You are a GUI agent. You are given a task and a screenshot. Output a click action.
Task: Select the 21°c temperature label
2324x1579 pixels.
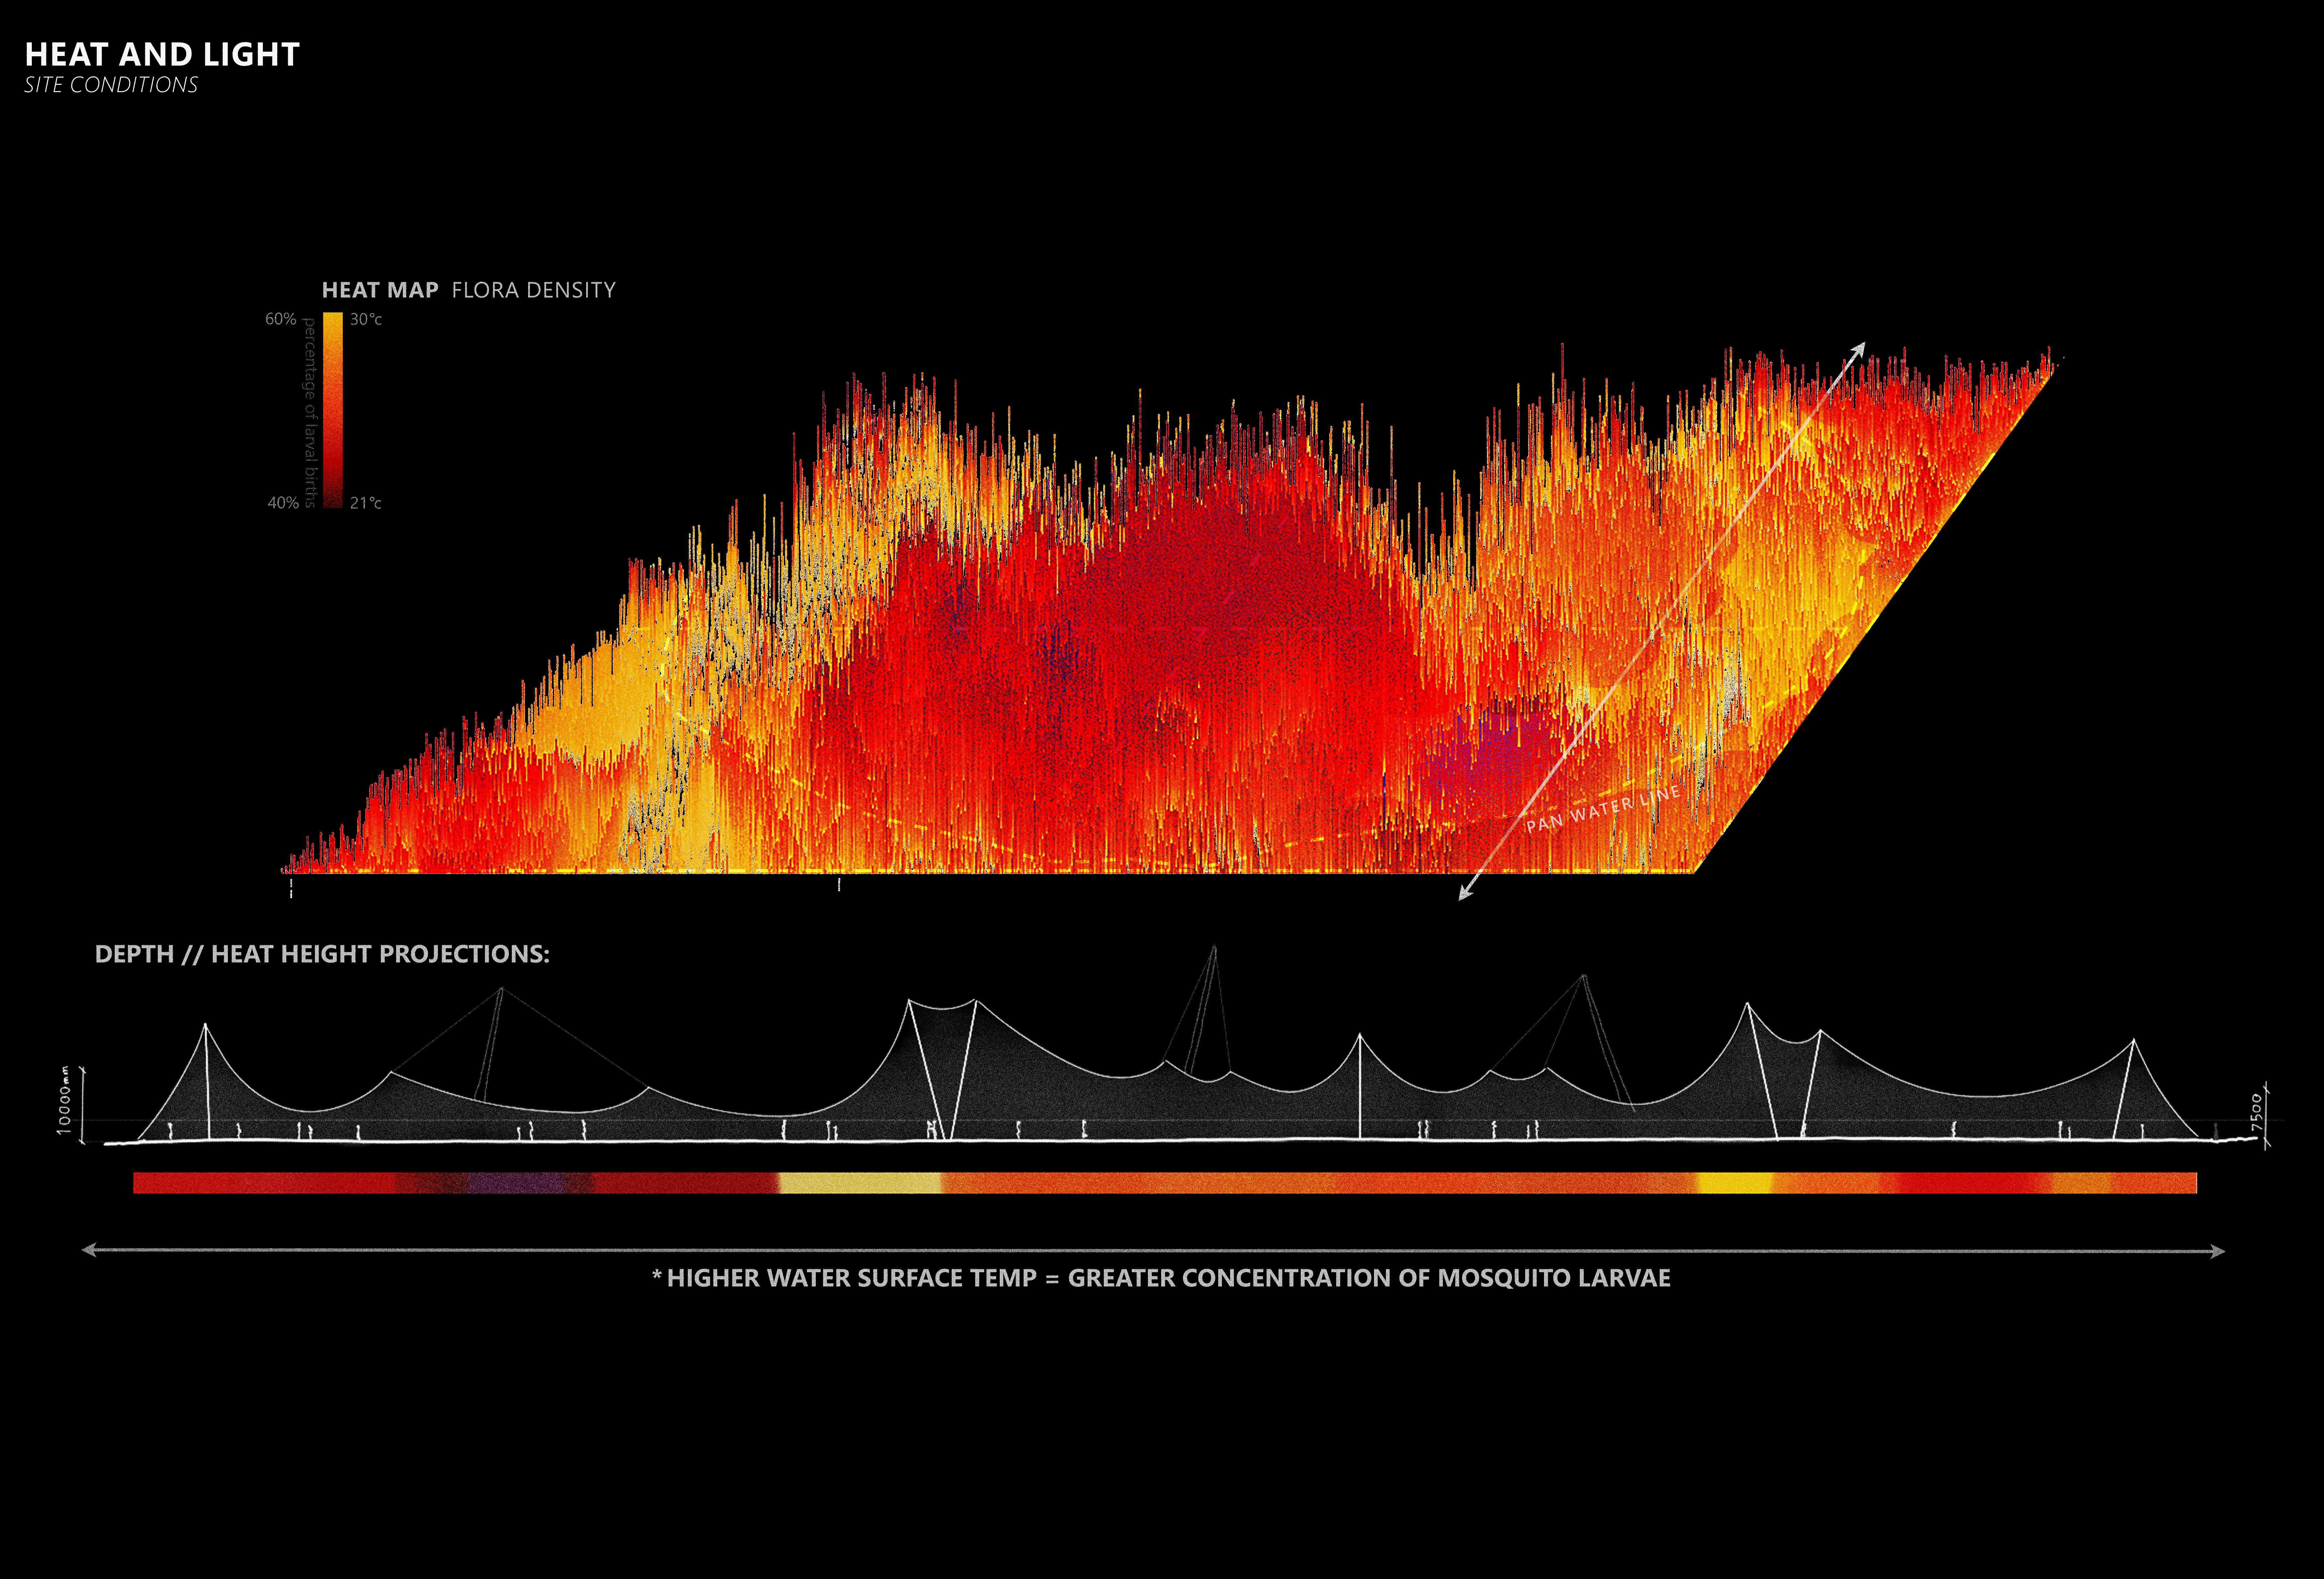(366, 503)
